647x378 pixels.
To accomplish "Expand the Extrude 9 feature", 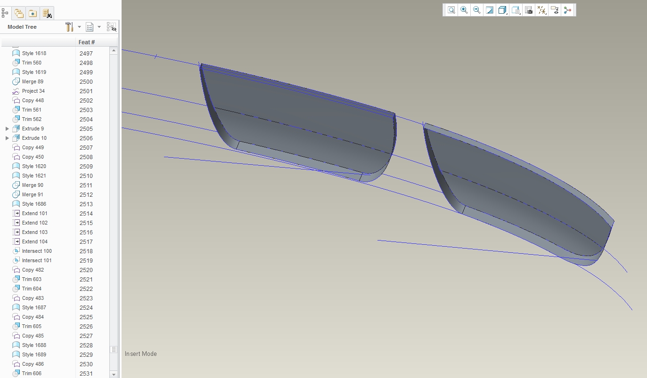I will tap(7, 129).
